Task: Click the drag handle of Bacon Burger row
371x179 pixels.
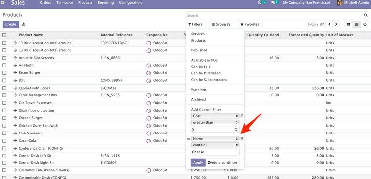Action: click(15, 73)
